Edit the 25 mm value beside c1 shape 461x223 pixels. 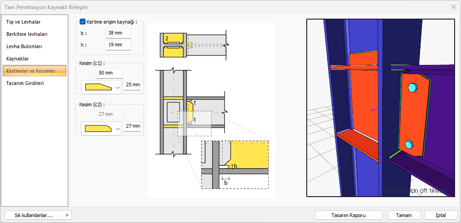point(132,85)
